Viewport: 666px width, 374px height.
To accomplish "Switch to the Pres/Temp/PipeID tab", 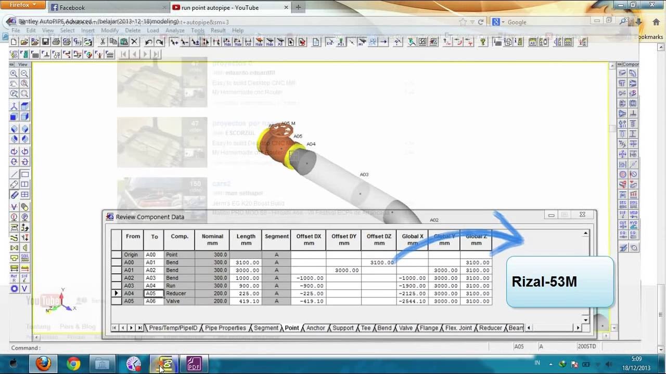I will [x=173, y=328].
